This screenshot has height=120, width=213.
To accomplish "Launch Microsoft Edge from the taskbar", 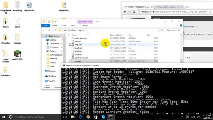I will (80, 117).
